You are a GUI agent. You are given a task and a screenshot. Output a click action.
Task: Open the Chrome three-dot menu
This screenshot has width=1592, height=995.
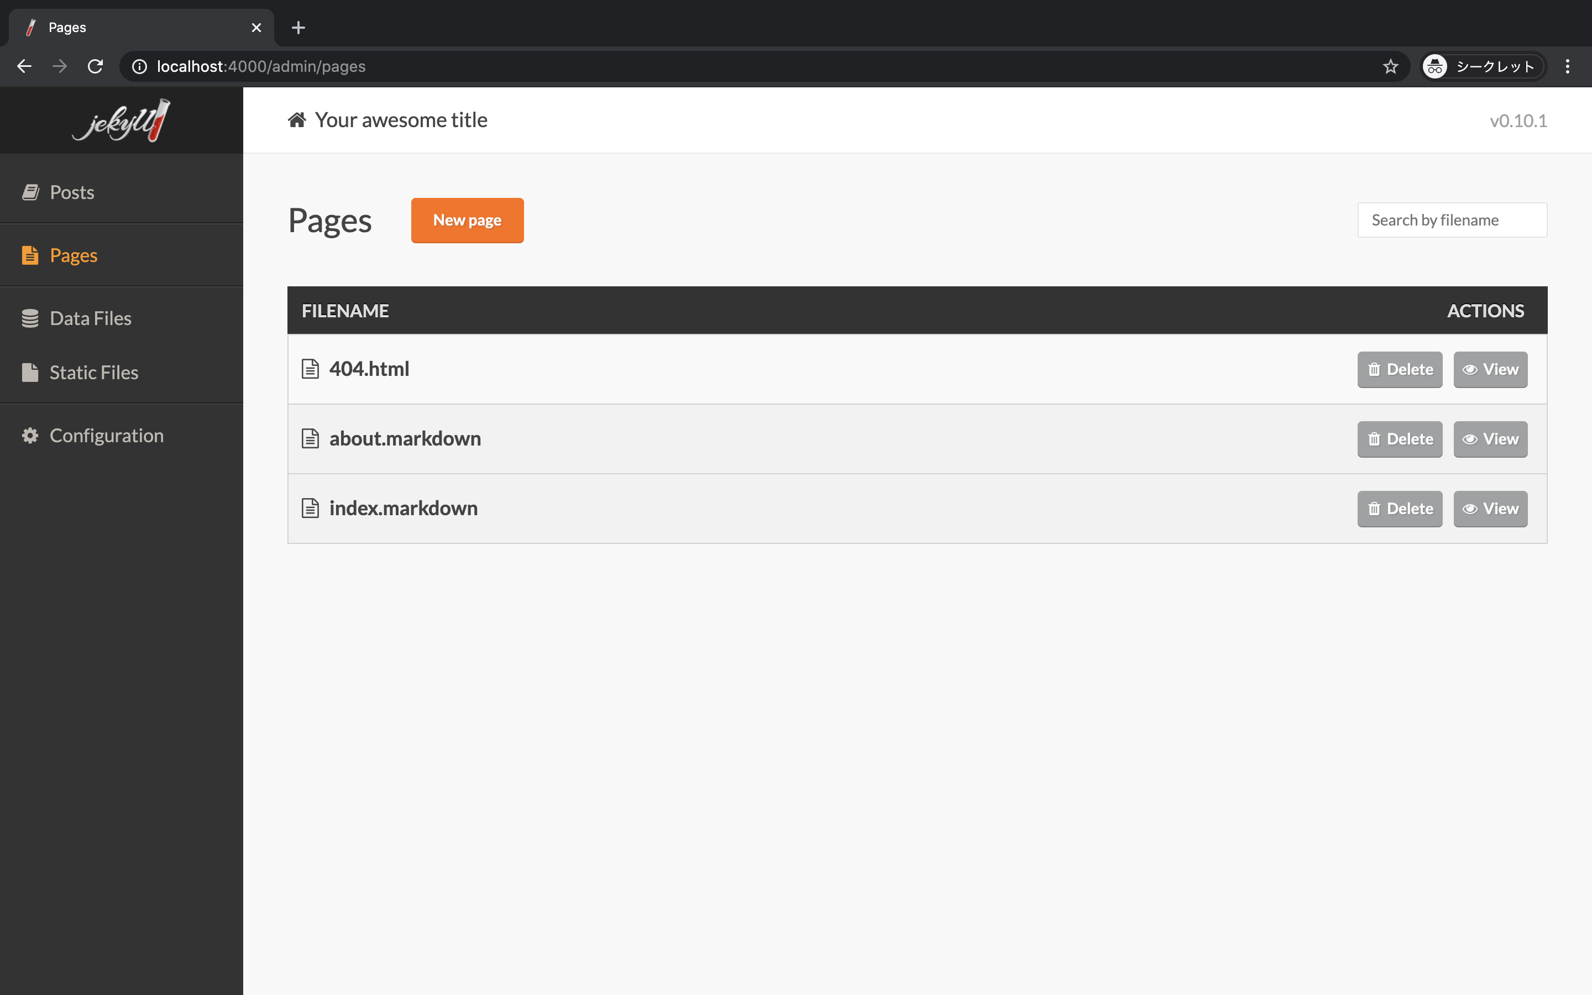point(1567,66)
